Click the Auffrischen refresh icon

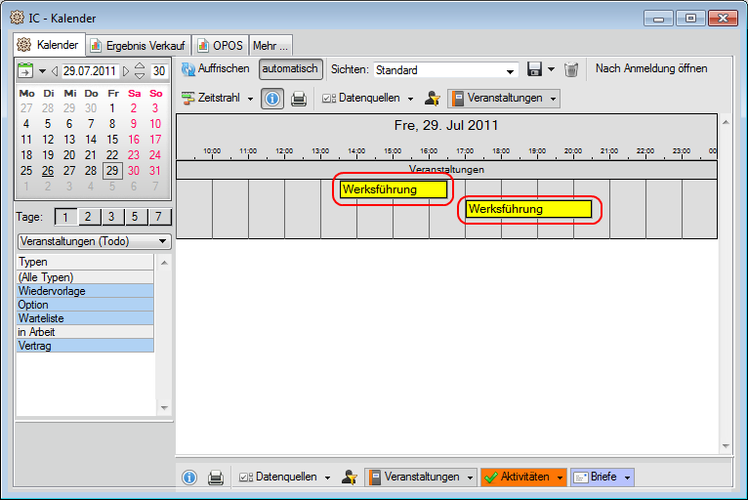point(188,69)
